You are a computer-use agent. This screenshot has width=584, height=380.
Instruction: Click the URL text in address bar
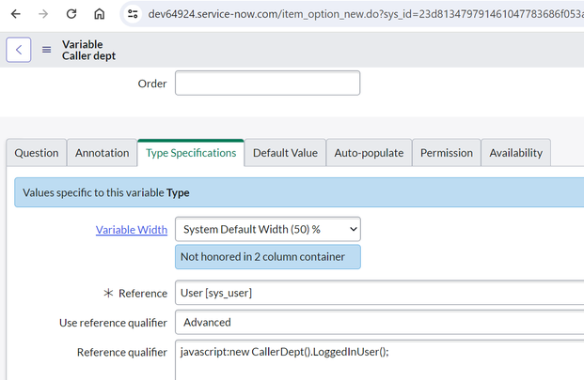366,14
